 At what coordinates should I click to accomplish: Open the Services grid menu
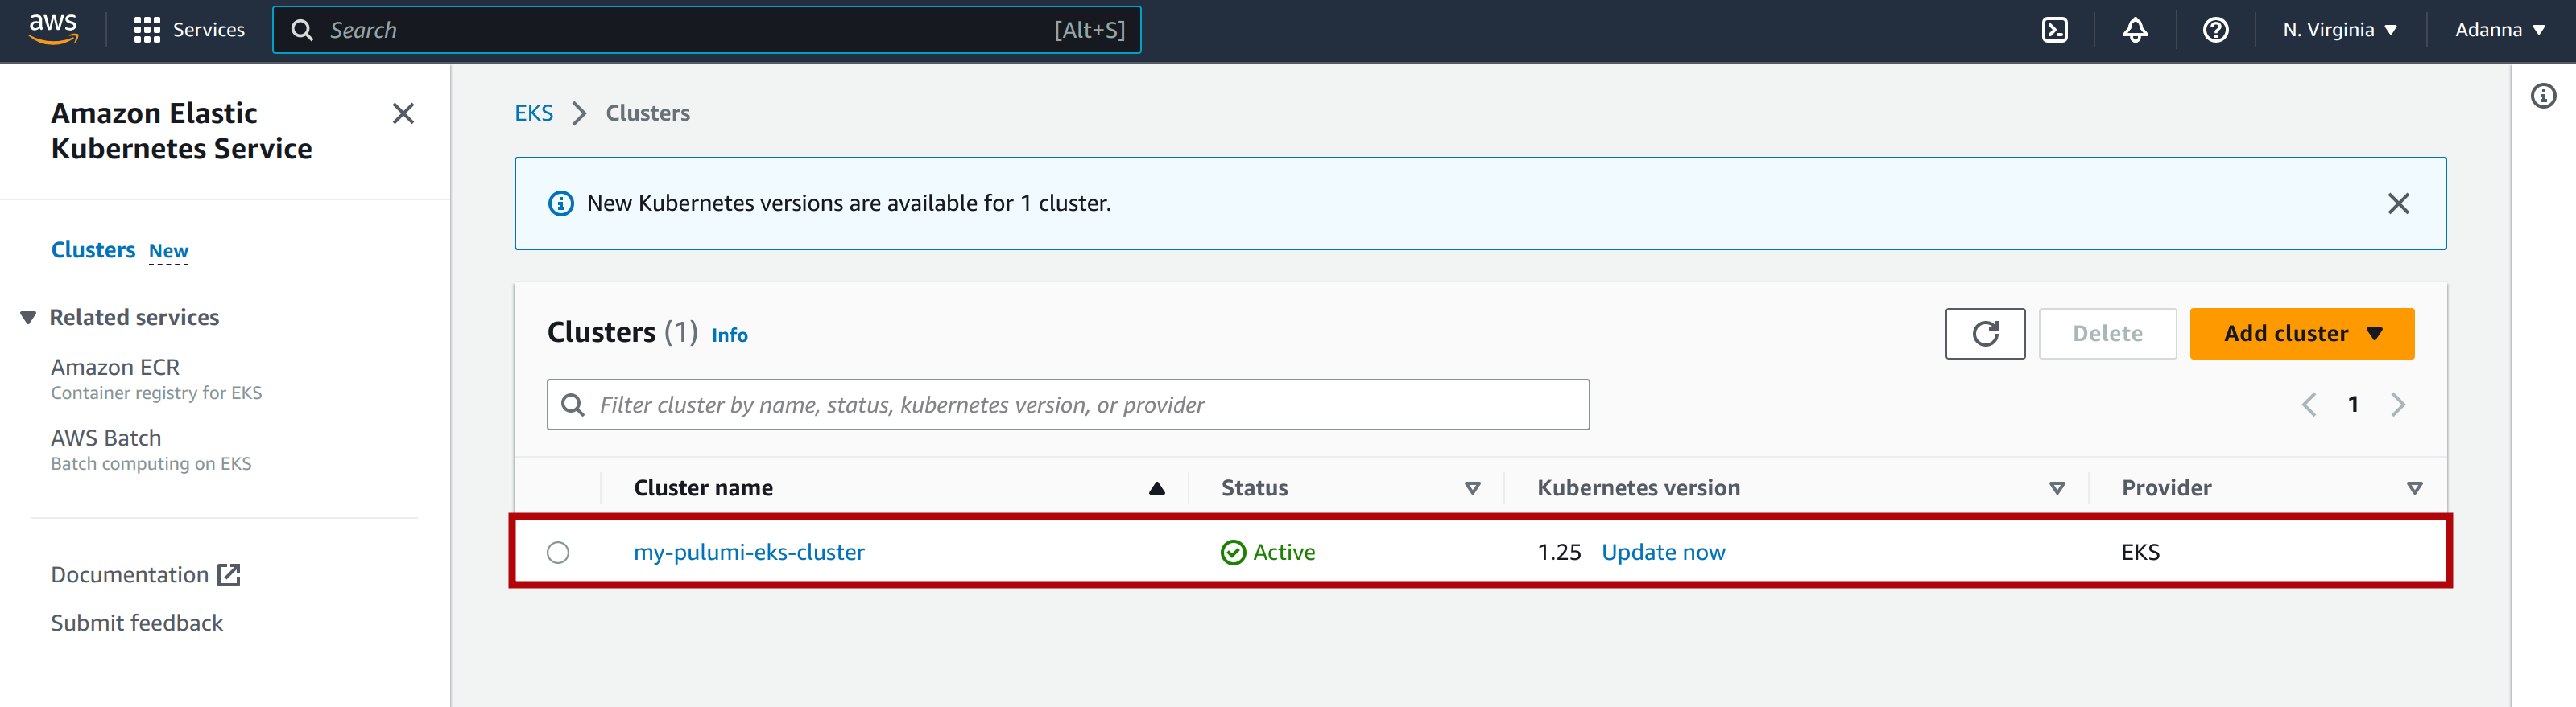click(189, 30)
